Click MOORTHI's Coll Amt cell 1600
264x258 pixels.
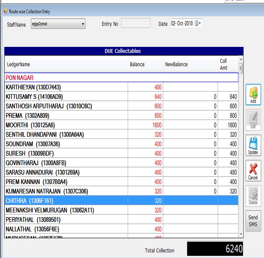point(228,125)
